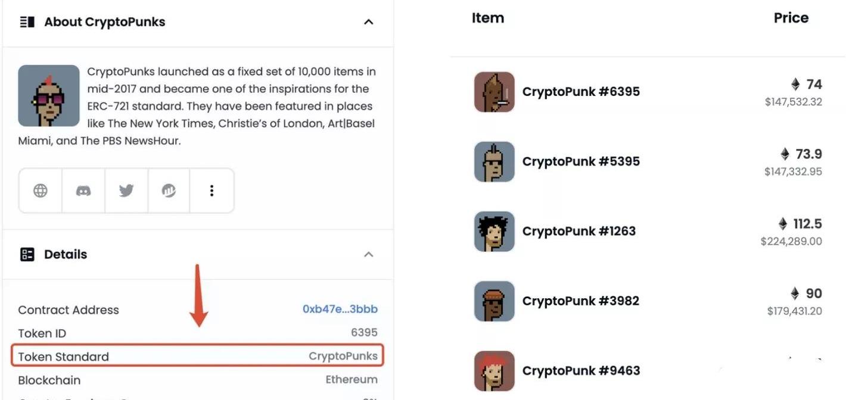Screen dimensions: 846x400
Task: Open the Discord icon link
Action: pos(83,190)
